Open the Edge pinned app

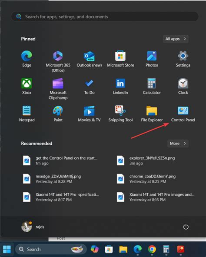tap(27, 59)
